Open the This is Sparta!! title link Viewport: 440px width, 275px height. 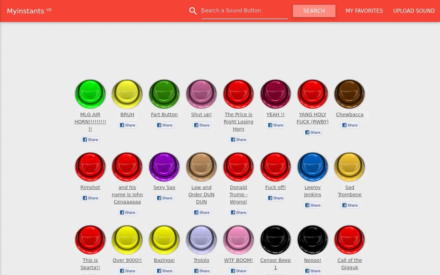[90, 264]
